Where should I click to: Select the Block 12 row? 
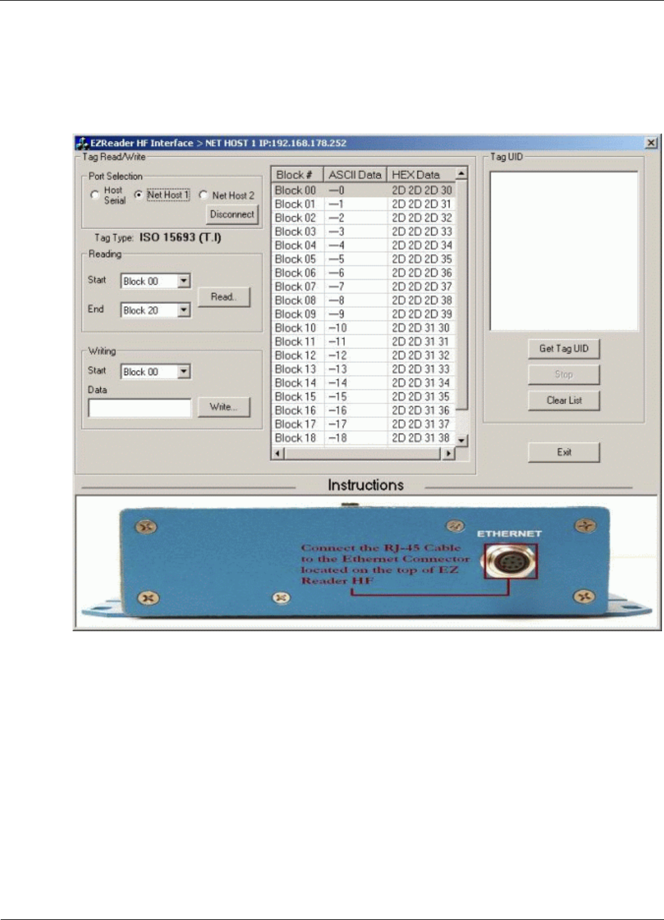pos(364,355)
